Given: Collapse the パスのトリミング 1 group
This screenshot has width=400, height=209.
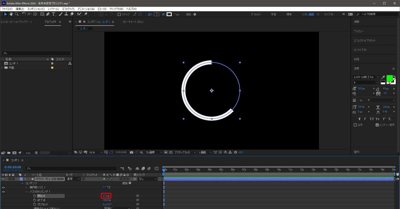Looking at the screenshot, I should tap(26, 192).
